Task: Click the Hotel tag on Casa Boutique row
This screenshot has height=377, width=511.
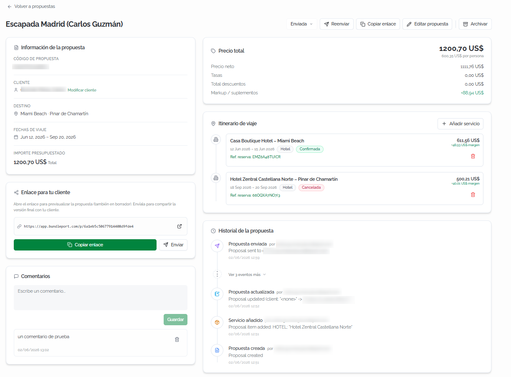Action: [x=285, y=149]
